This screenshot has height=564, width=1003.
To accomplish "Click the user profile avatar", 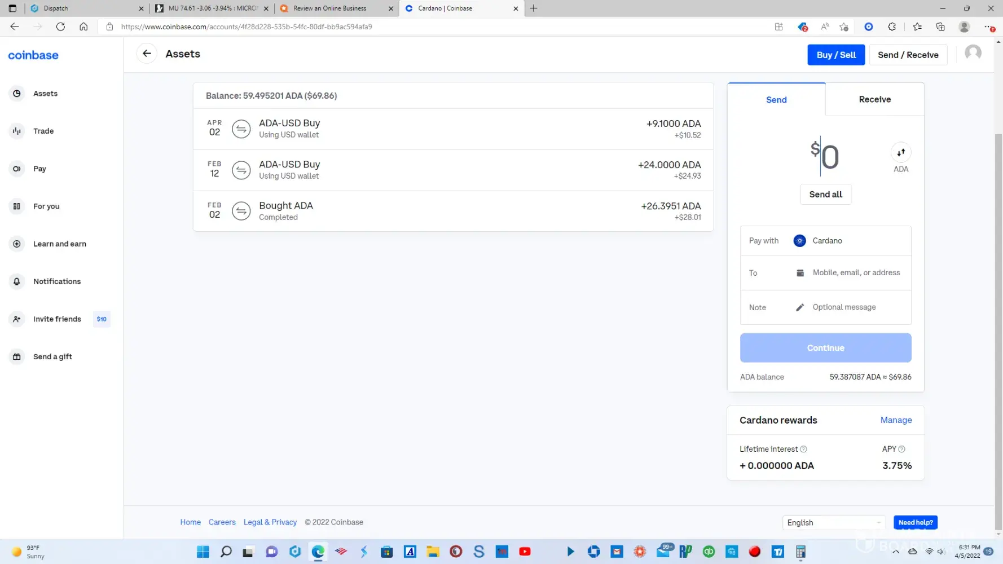I will point(973,53).
